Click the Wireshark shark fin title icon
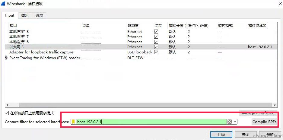This screenshot has height=140, width=283. click(x=3, y=4)
